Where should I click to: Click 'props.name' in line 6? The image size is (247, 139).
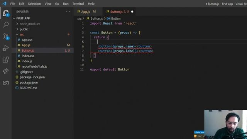pyautogui.click(x=123, y=46)
